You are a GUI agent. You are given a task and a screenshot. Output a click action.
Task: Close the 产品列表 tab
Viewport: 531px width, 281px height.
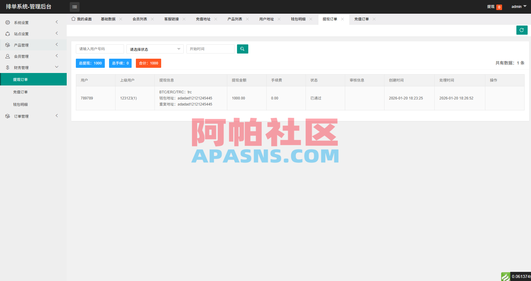247,19
